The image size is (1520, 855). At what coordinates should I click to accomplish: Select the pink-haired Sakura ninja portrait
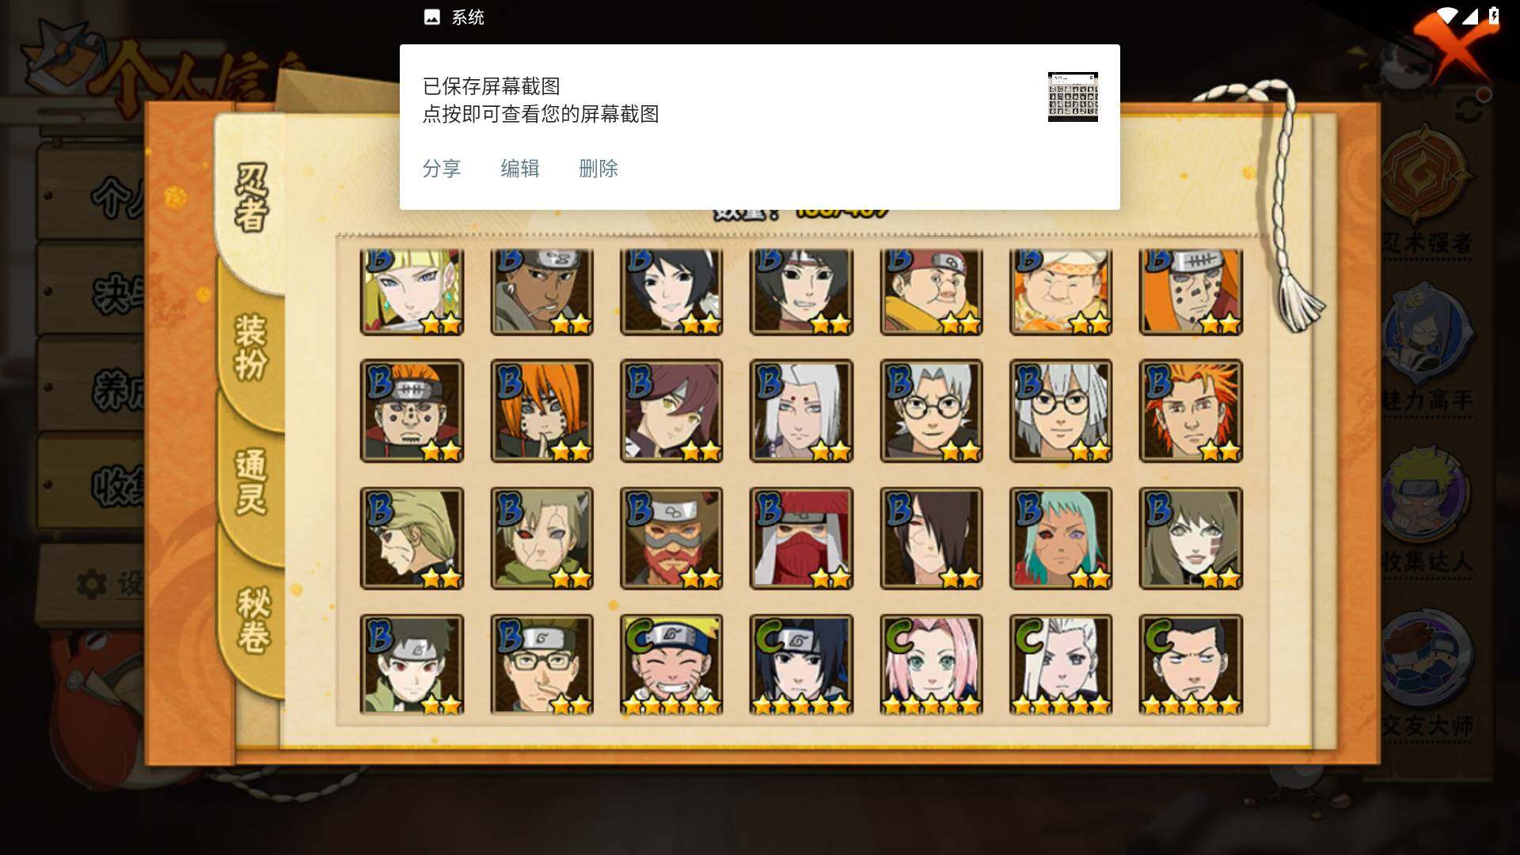point(931,665)
